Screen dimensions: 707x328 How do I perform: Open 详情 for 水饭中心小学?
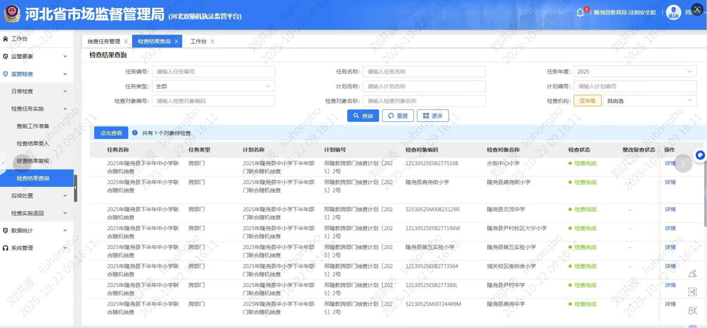tap(670, 163)
